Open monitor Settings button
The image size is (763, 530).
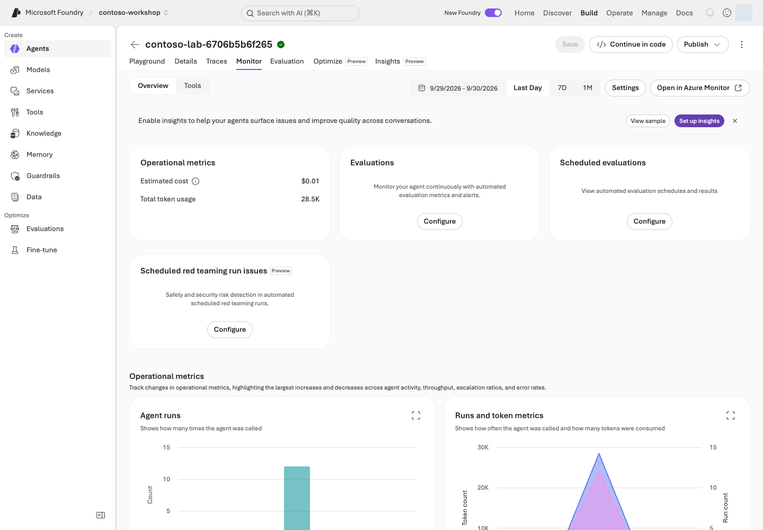(x=625, y=88)
